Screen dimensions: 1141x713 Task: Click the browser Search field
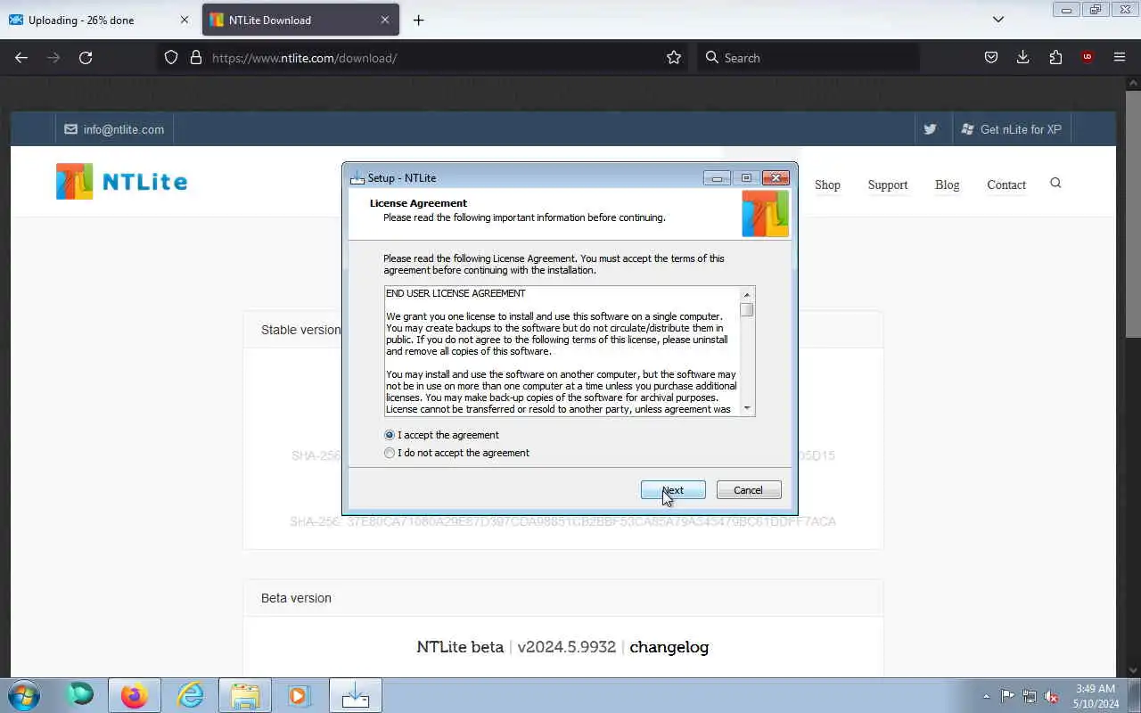point(807,57)
